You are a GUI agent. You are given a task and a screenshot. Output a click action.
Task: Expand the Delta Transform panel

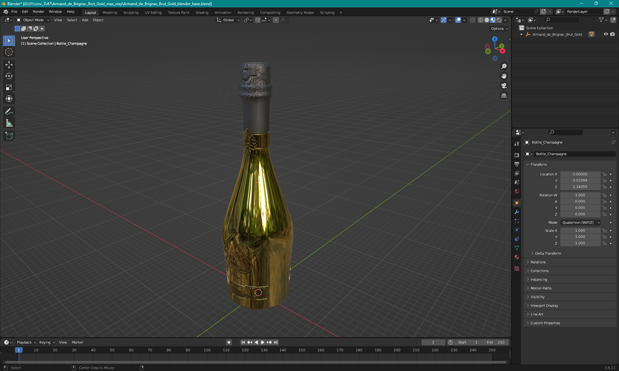548,253
